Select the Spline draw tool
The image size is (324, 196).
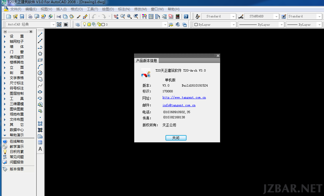coord(40,85)
